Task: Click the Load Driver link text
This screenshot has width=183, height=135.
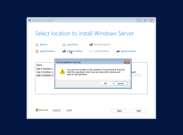Action: point(73,44)
